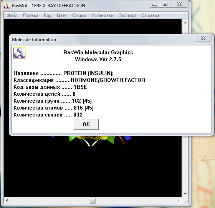Click the horizontal scrollbar thumb

click(x=93, y=201)
